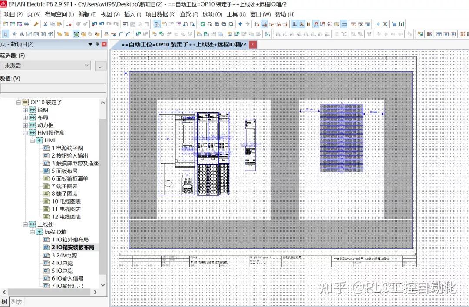Expand the 说明 tree node
Image resolution: width=469 pixels, height=307 pixels.
coord(25,110)
